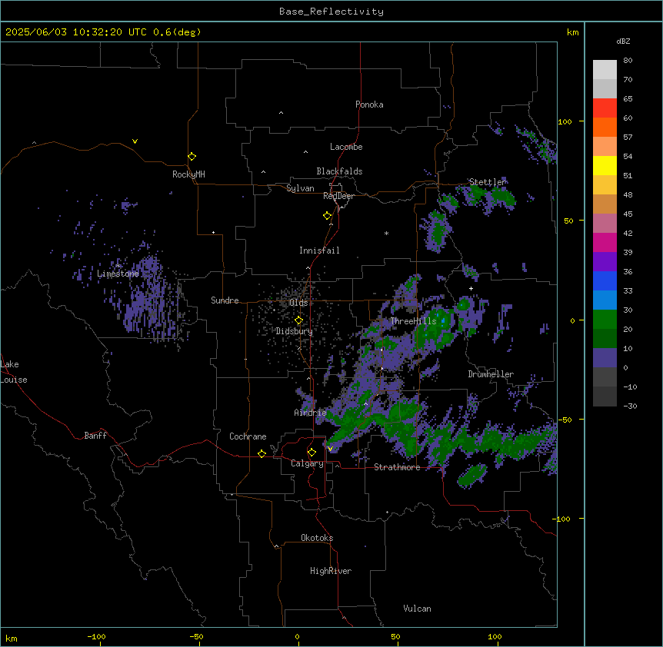This screenshot has height=647, width=663.
Task: Click the Limestone label
Action: (118, 274)
